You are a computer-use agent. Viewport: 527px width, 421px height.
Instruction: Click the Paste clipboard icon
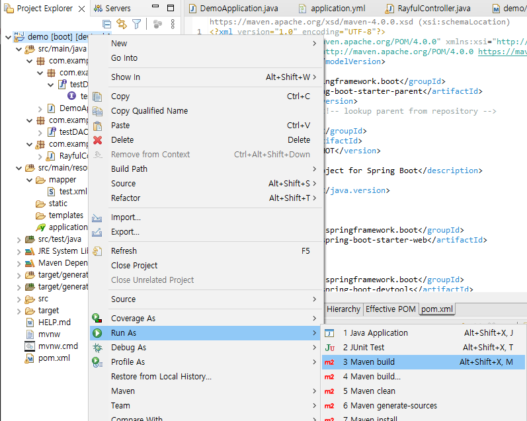pos(97,126)
